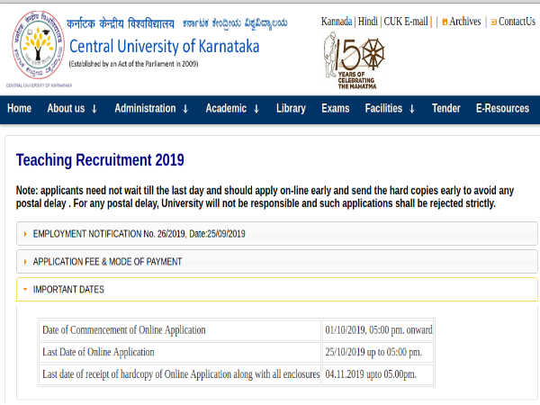
Task: Open the Tender page
Action: pyautogui.click(x=446, y=109)
